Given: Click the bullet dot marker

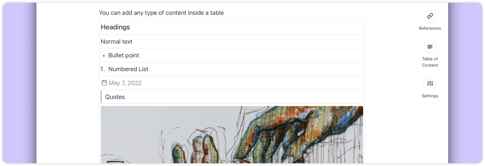Looking at the screenshot, I should pyautogui.click(x=104, y=56).
